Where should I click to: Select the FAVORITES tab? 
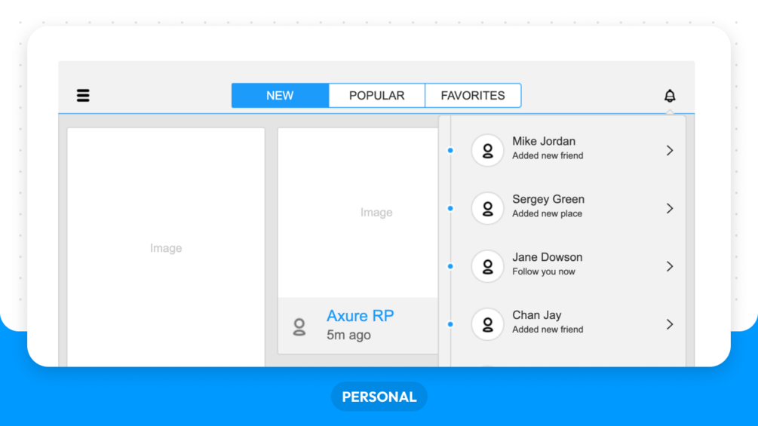[473, 96]
